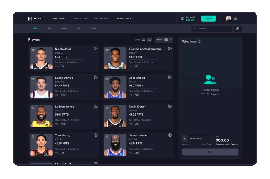Click the Filter dropdown arrow

[171, 40]
